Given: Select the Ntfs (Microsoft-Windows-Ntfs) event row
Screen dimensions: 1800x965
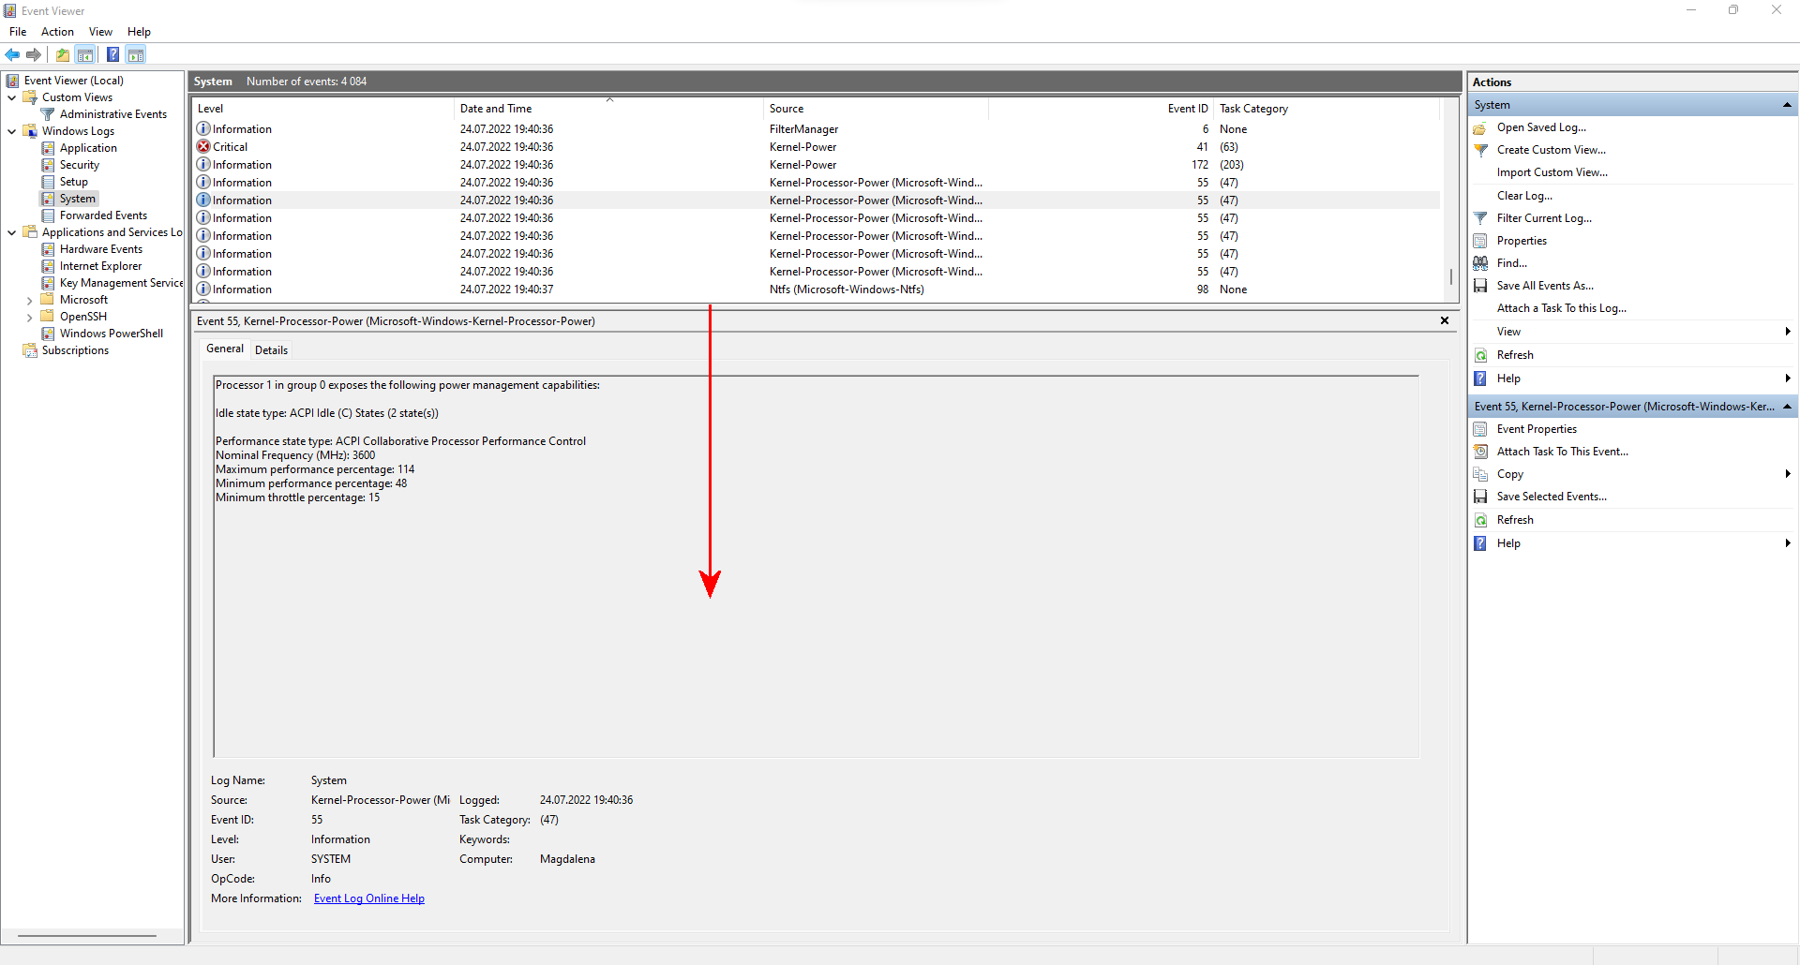Looking at the screenshot, I should pyautogui.click(x=817, y=289).
